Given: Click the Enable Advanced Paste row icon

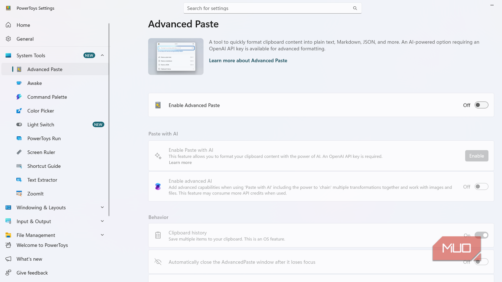Looking at the screenshot, I should coord(158,105).
